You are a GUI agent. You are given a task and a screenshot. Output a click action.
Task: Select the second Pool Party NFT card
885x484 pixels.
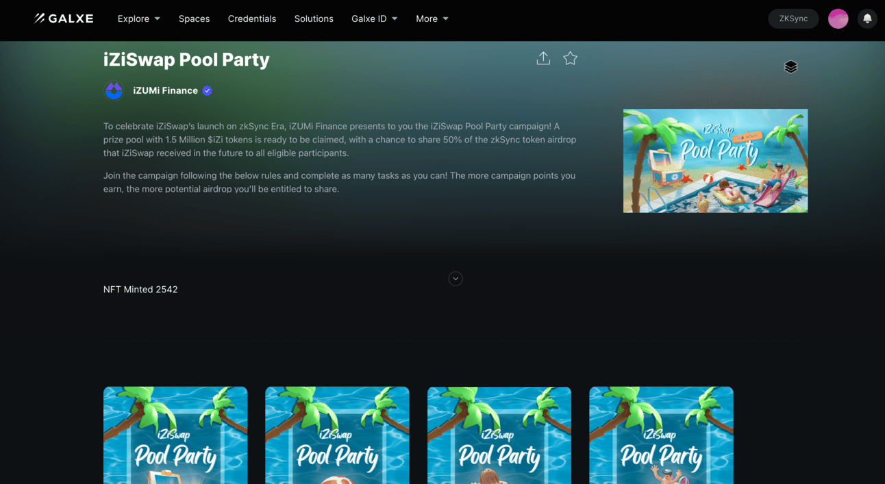click(x=337, y=435)
